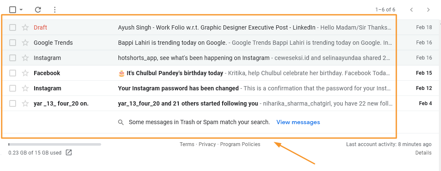Open the Privacy link in footer
The height and width of the screenshot is (171, 441).
pyautogui.click(x=207, y=144)
